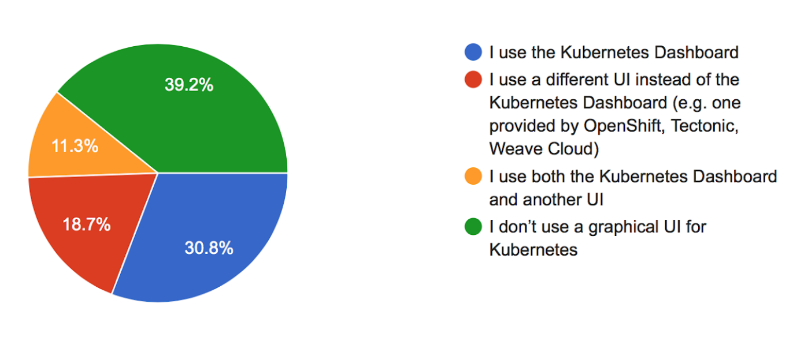Image resolution: width=793 pixels, height=337 pixels.
Task: Click the 18.7% percentage label
Action: pyautogui.click(x=87, y=224)
